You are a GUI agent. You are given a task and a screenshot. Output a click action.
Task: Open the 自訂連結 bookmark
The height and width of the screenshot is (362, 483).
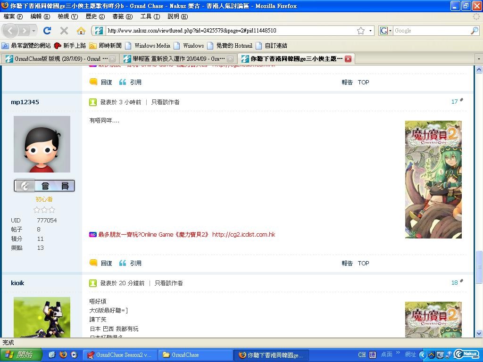tap(271, 46)
